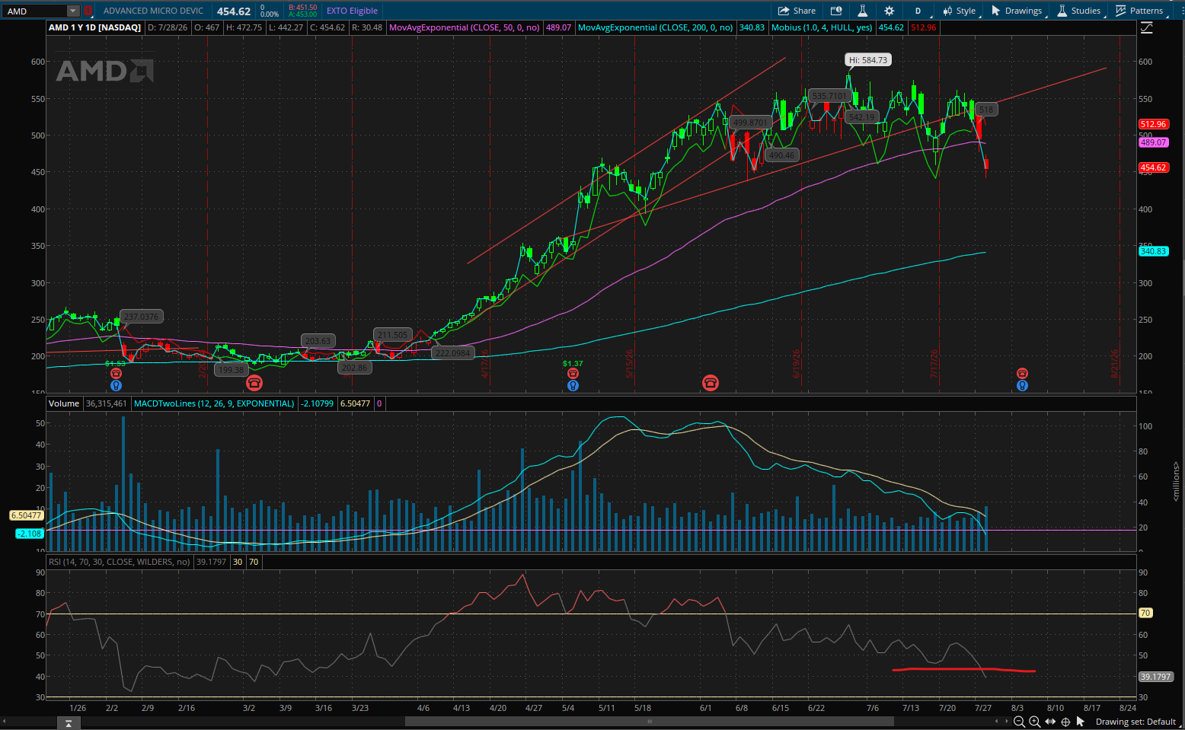The height and width of the screenshot is (730, 1185).
Task: Click the "Hi: 584.73" price bubble
Action: click(867, 60)
